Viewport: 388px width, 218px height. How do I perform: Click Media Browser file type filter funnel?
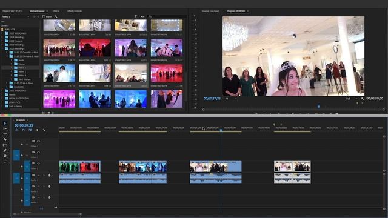pyautogui.click(x=136, y=16)
